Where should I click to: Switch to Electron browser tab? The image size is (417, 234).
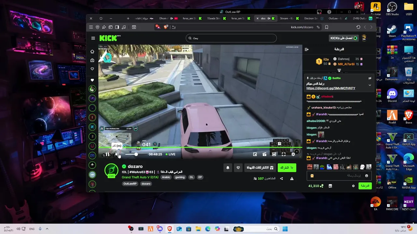click(313, 19)
